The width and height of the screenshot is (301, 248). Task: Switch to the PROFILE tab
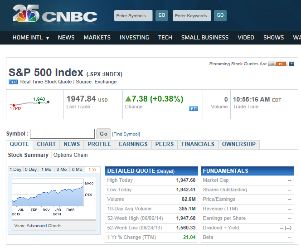pyautogui.click(x=99, y=144)
